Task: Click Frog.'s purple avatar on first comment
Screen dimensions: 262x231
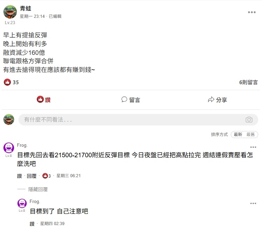Action: pos(9,148)
